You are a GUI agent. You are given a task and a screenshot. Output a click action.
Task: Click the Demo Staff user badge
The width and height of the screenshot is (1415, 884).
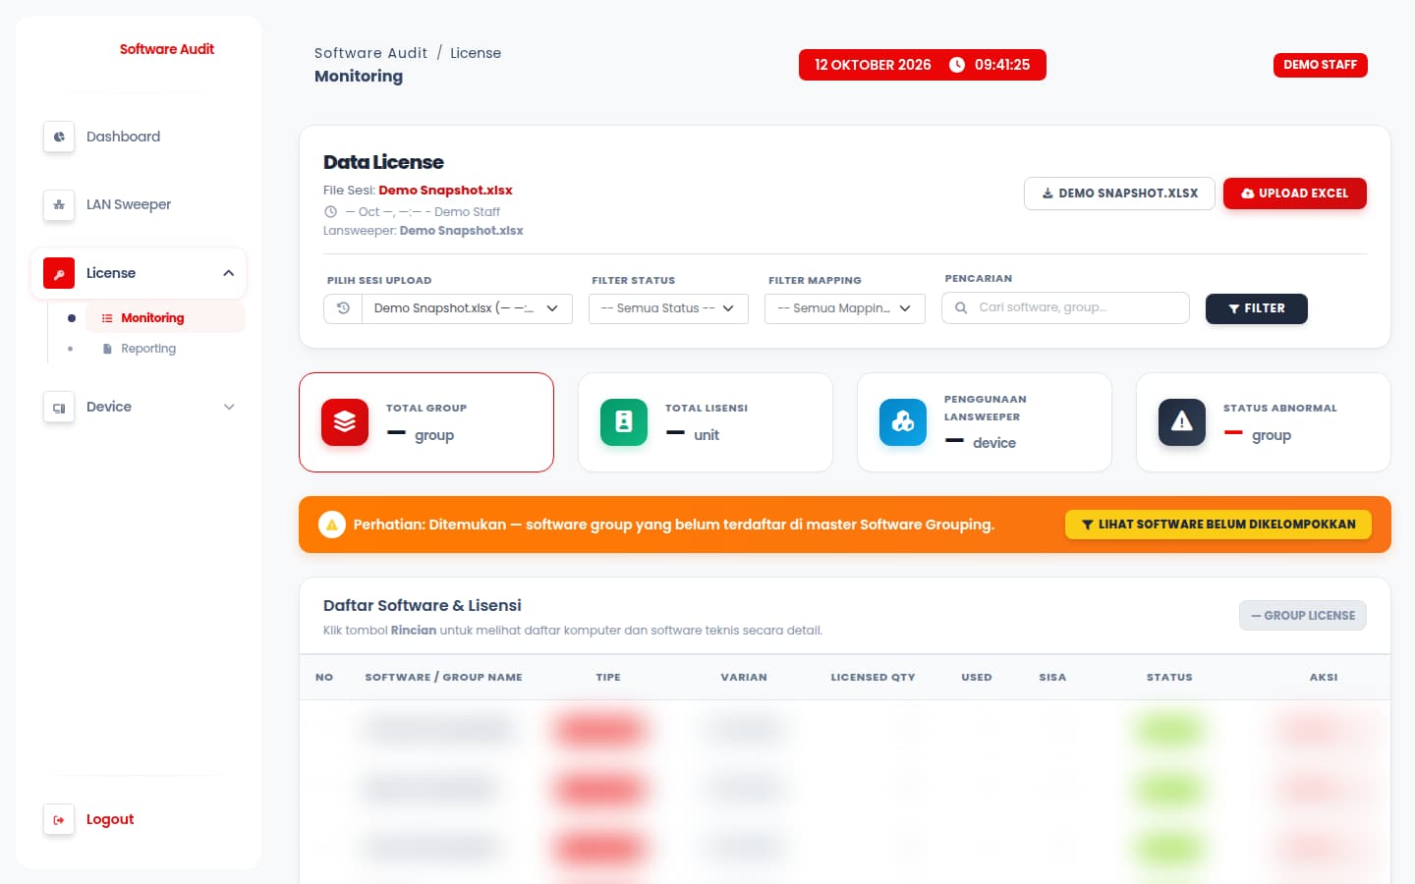coord(1320,65)
